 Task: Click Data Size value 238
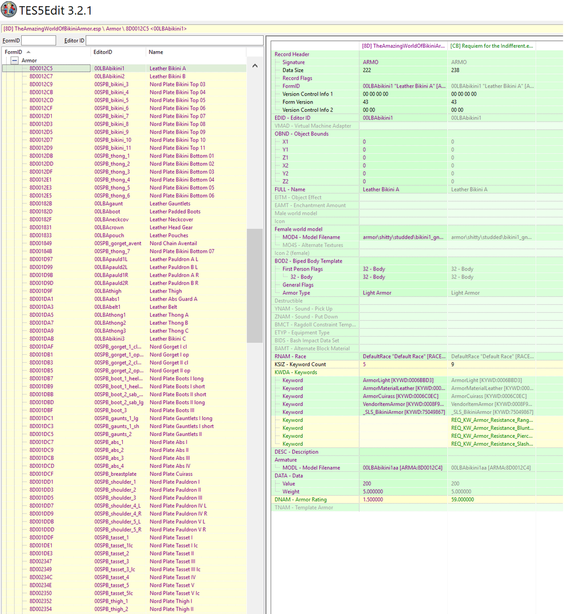[455, 70]
